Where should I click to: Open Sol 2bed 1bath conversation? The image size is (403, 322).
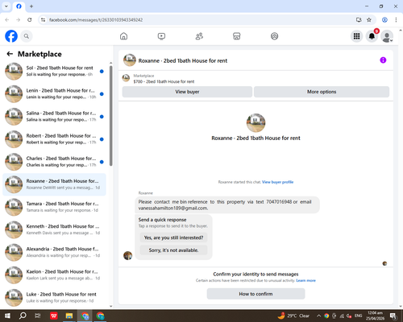click(x=54, y=71)
